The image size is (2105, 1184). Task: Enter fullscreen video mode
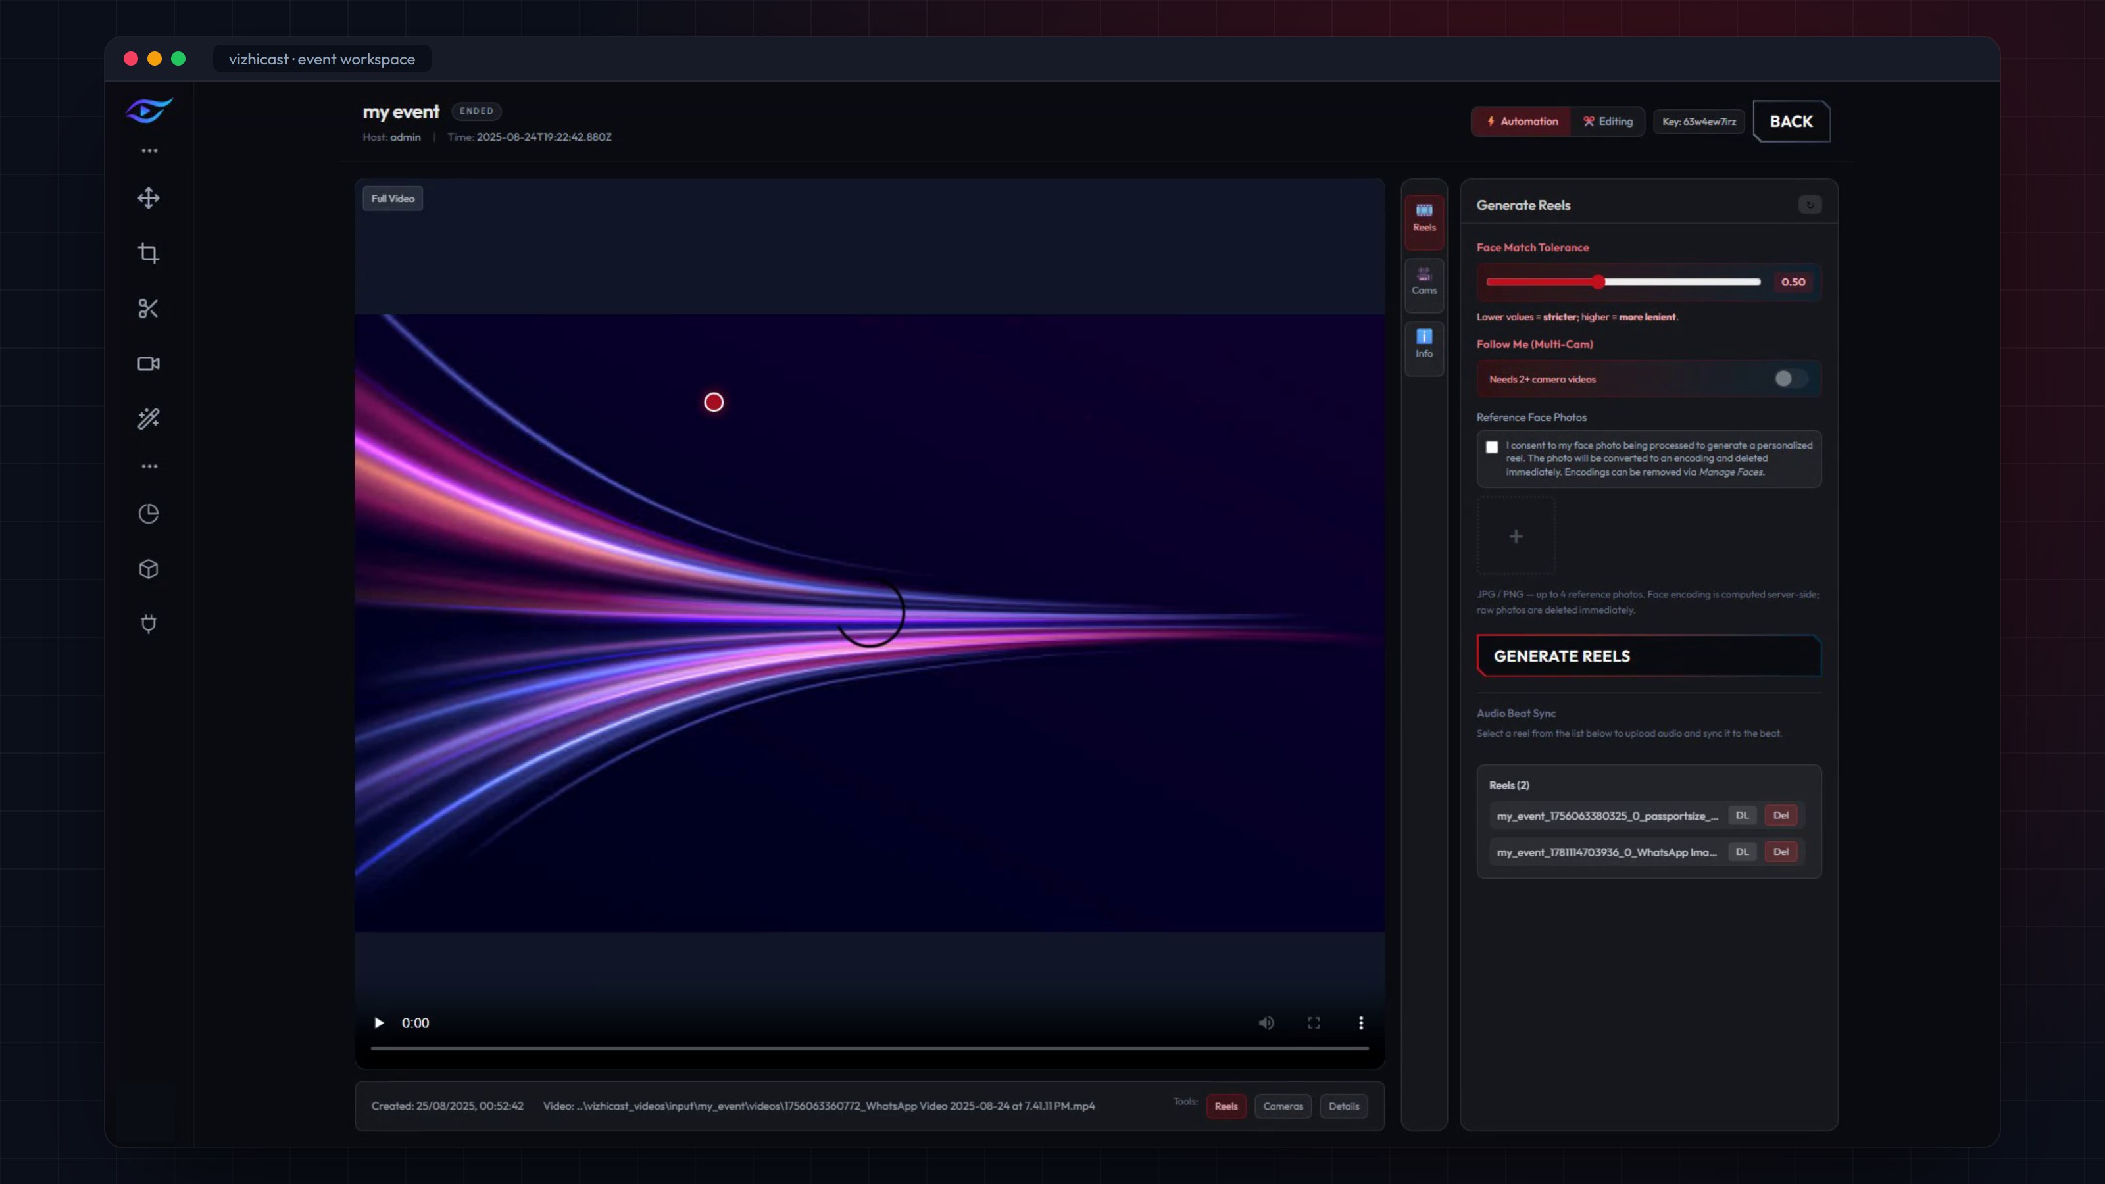coord(1313,1022)
